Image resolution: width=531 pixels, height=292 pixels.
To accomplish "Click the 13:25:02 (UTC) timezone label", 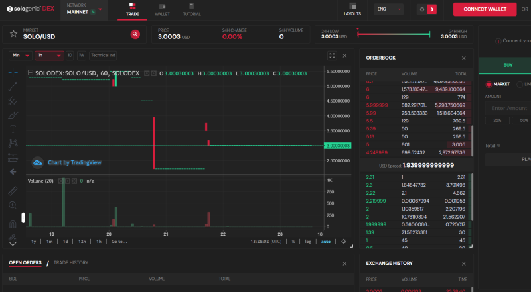I will 266,242.
